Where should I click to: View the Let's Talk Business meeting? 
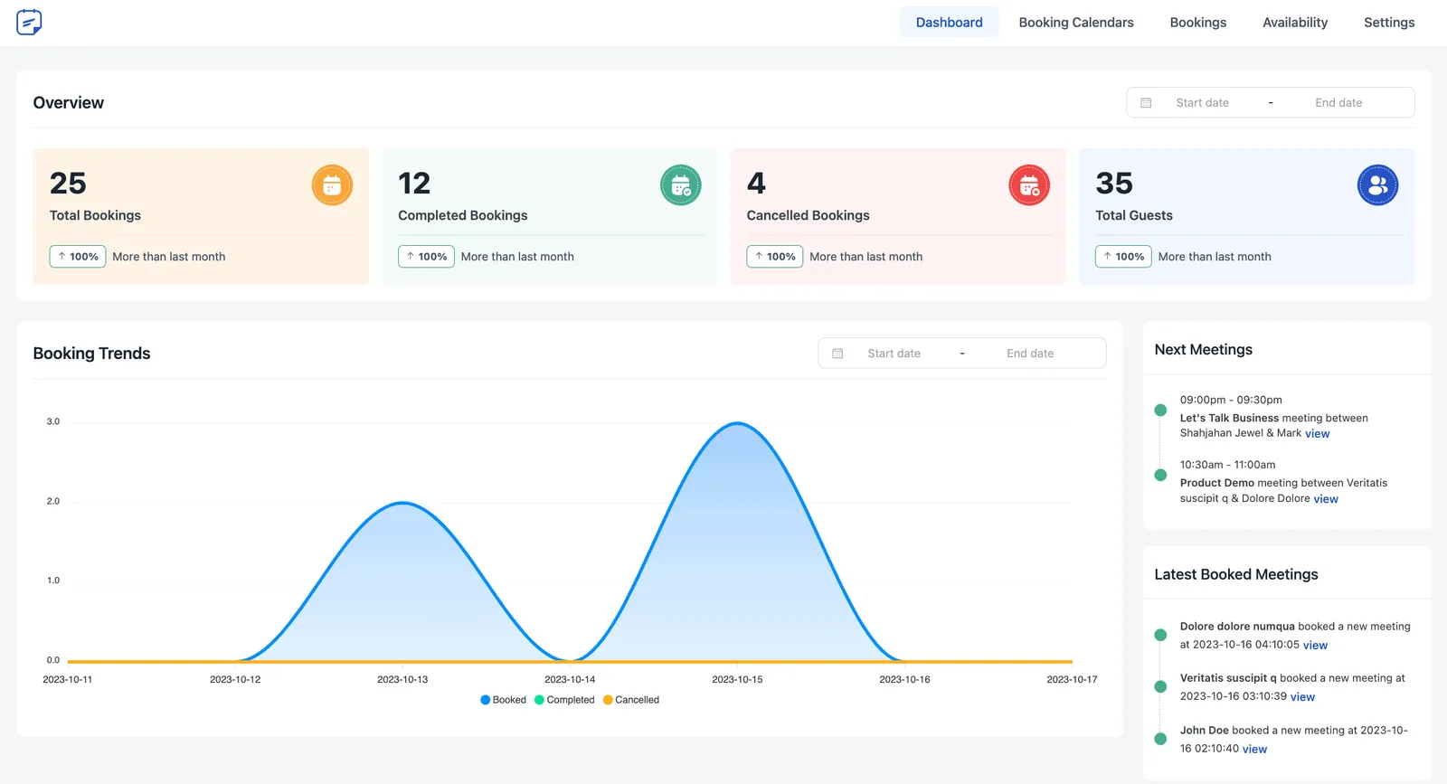[x=1318, y=434]
